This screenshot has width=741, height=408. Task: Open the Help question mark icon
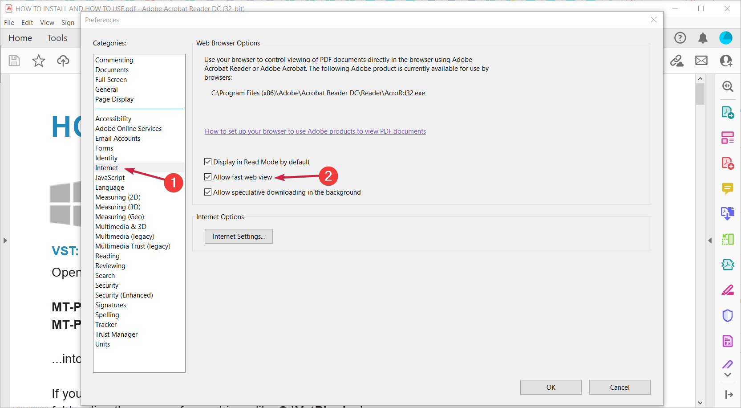click(680, 38)
